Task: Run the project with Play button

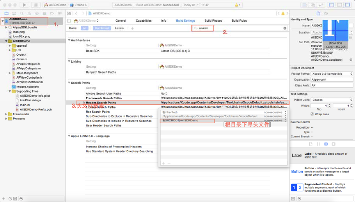Action: click(24, 5)
